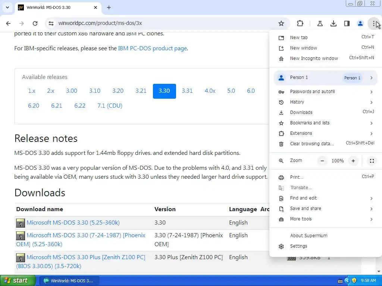Select the WinWorld: MS-DOS 3.30 tab
This screenshot has width=382, height=286.
58,7
